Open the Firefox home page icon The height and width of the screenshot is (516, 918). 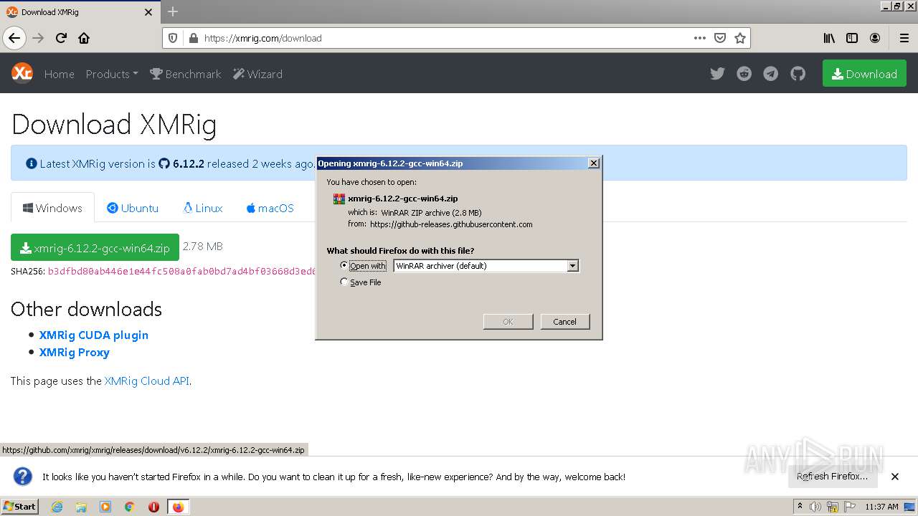point(84,38)
